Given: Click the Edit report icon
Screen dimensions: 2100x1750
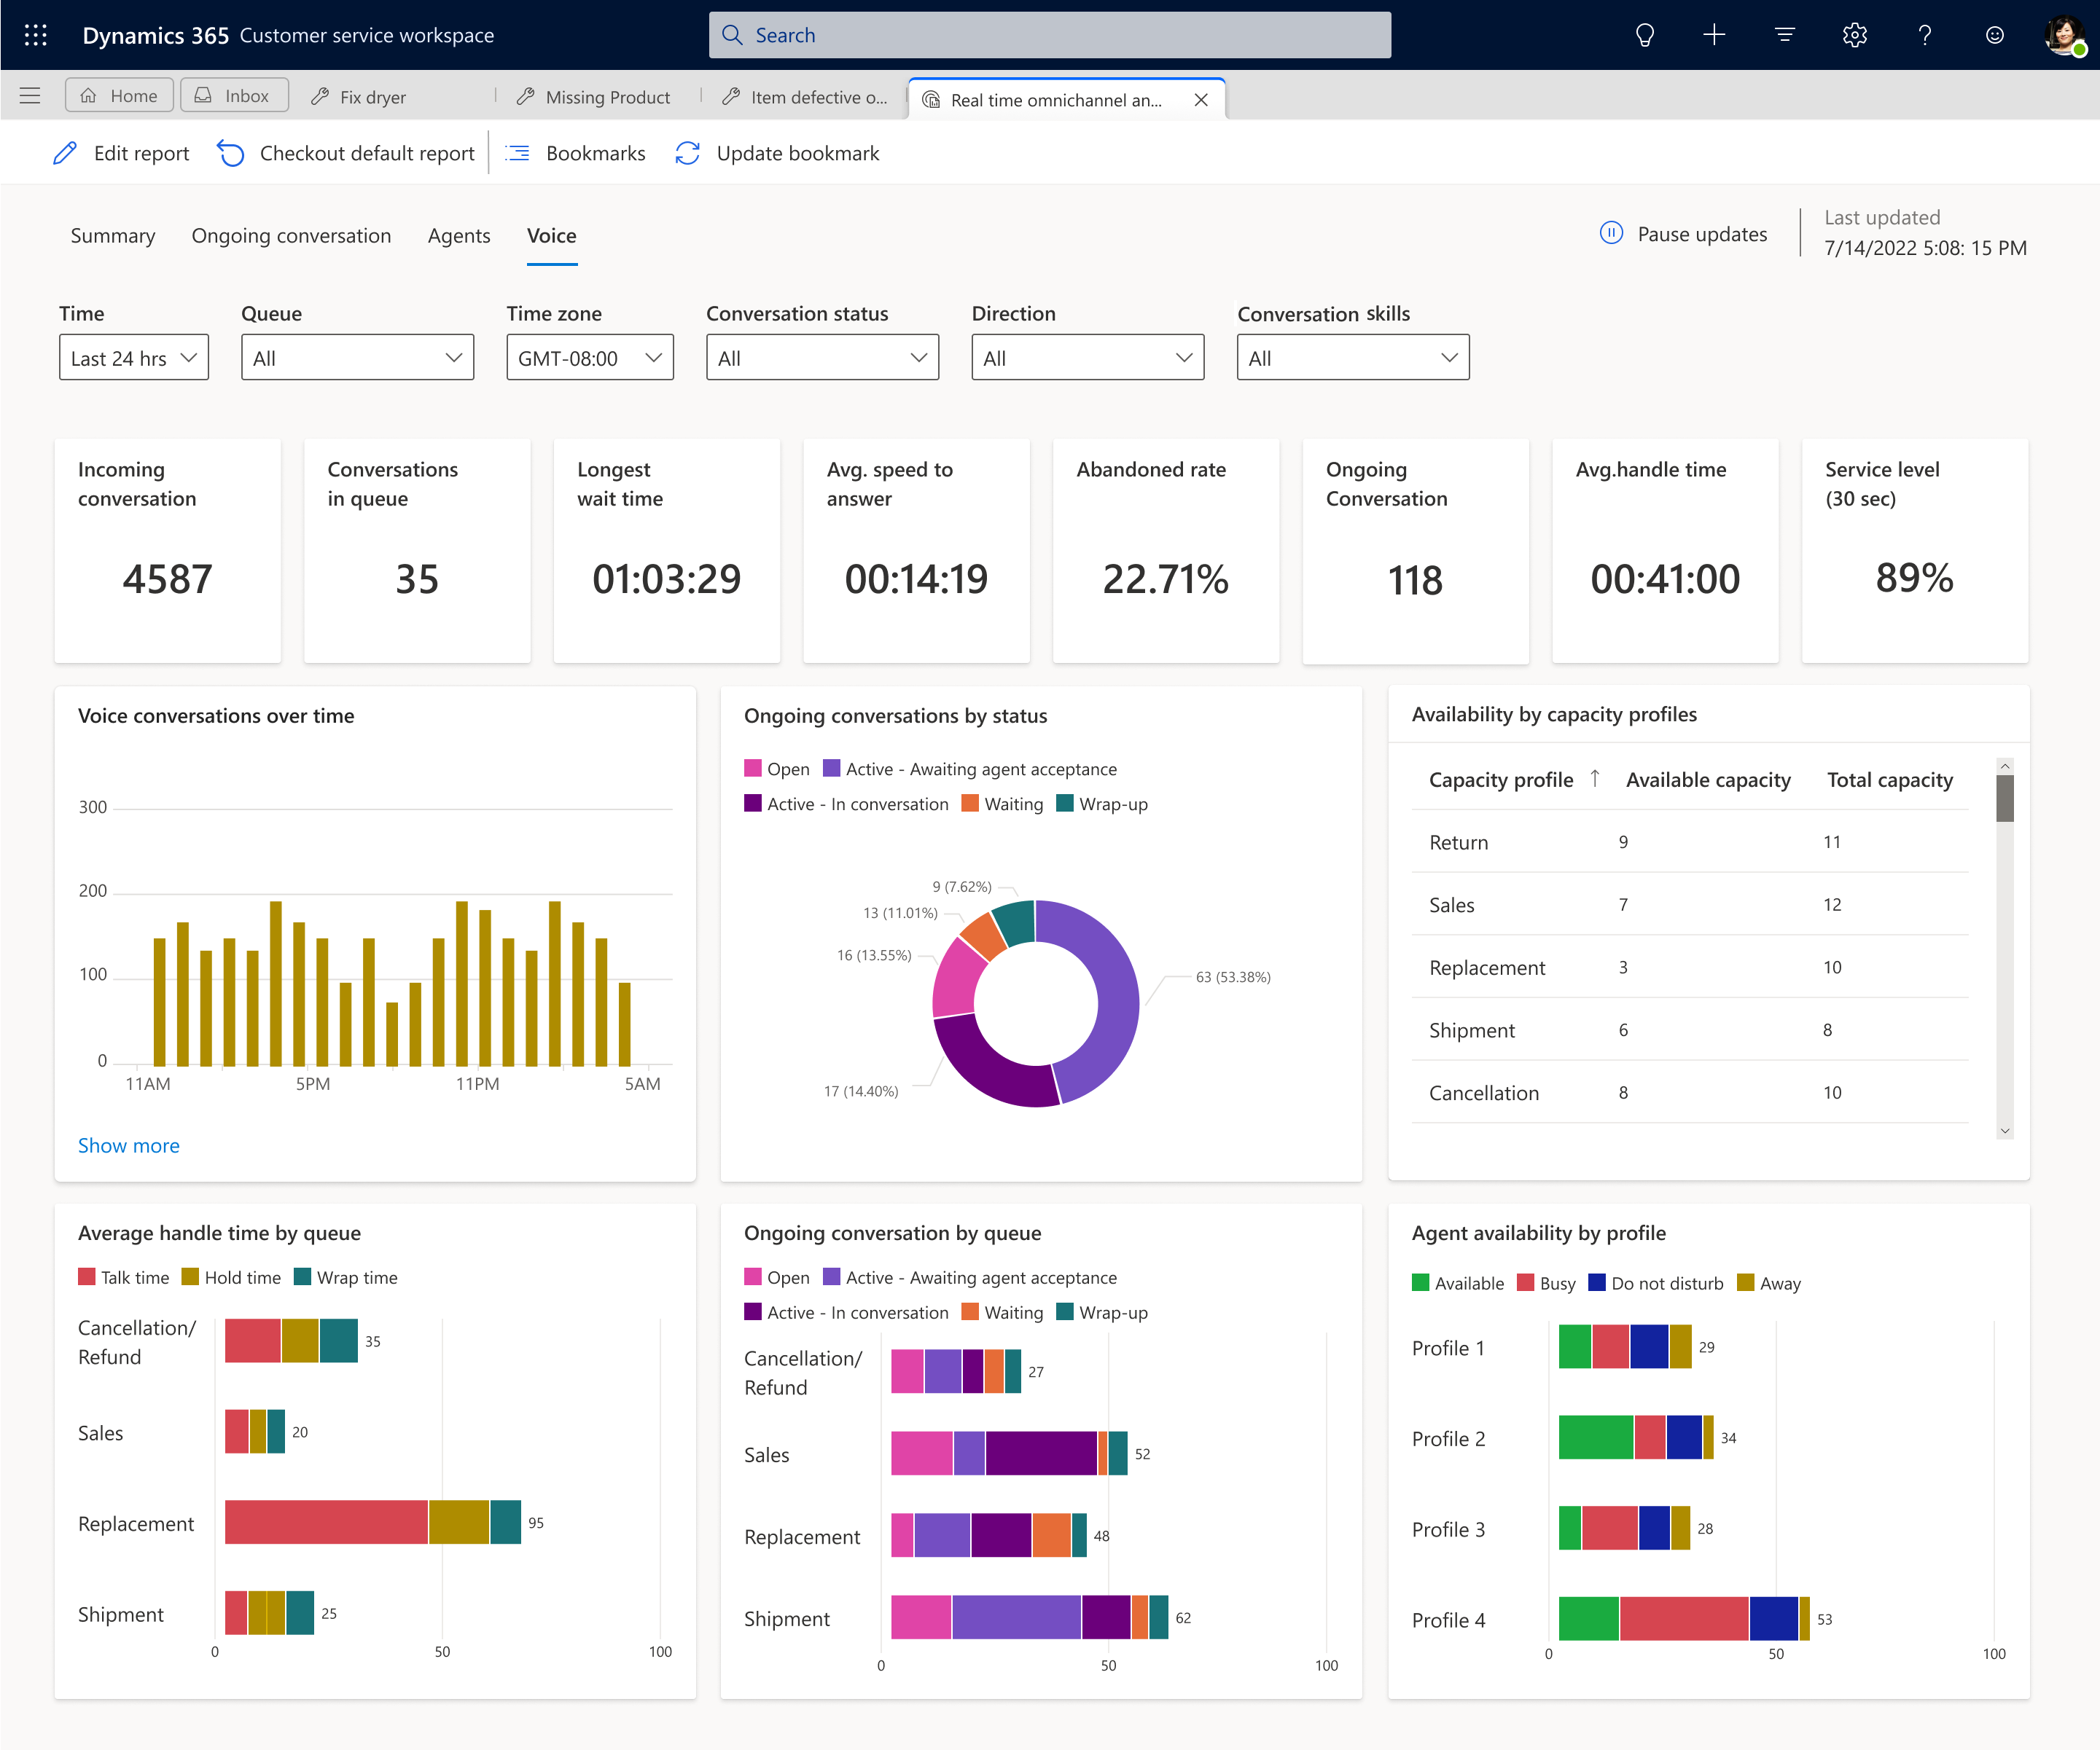Looking at the screenshot, I should click(68, 154).
